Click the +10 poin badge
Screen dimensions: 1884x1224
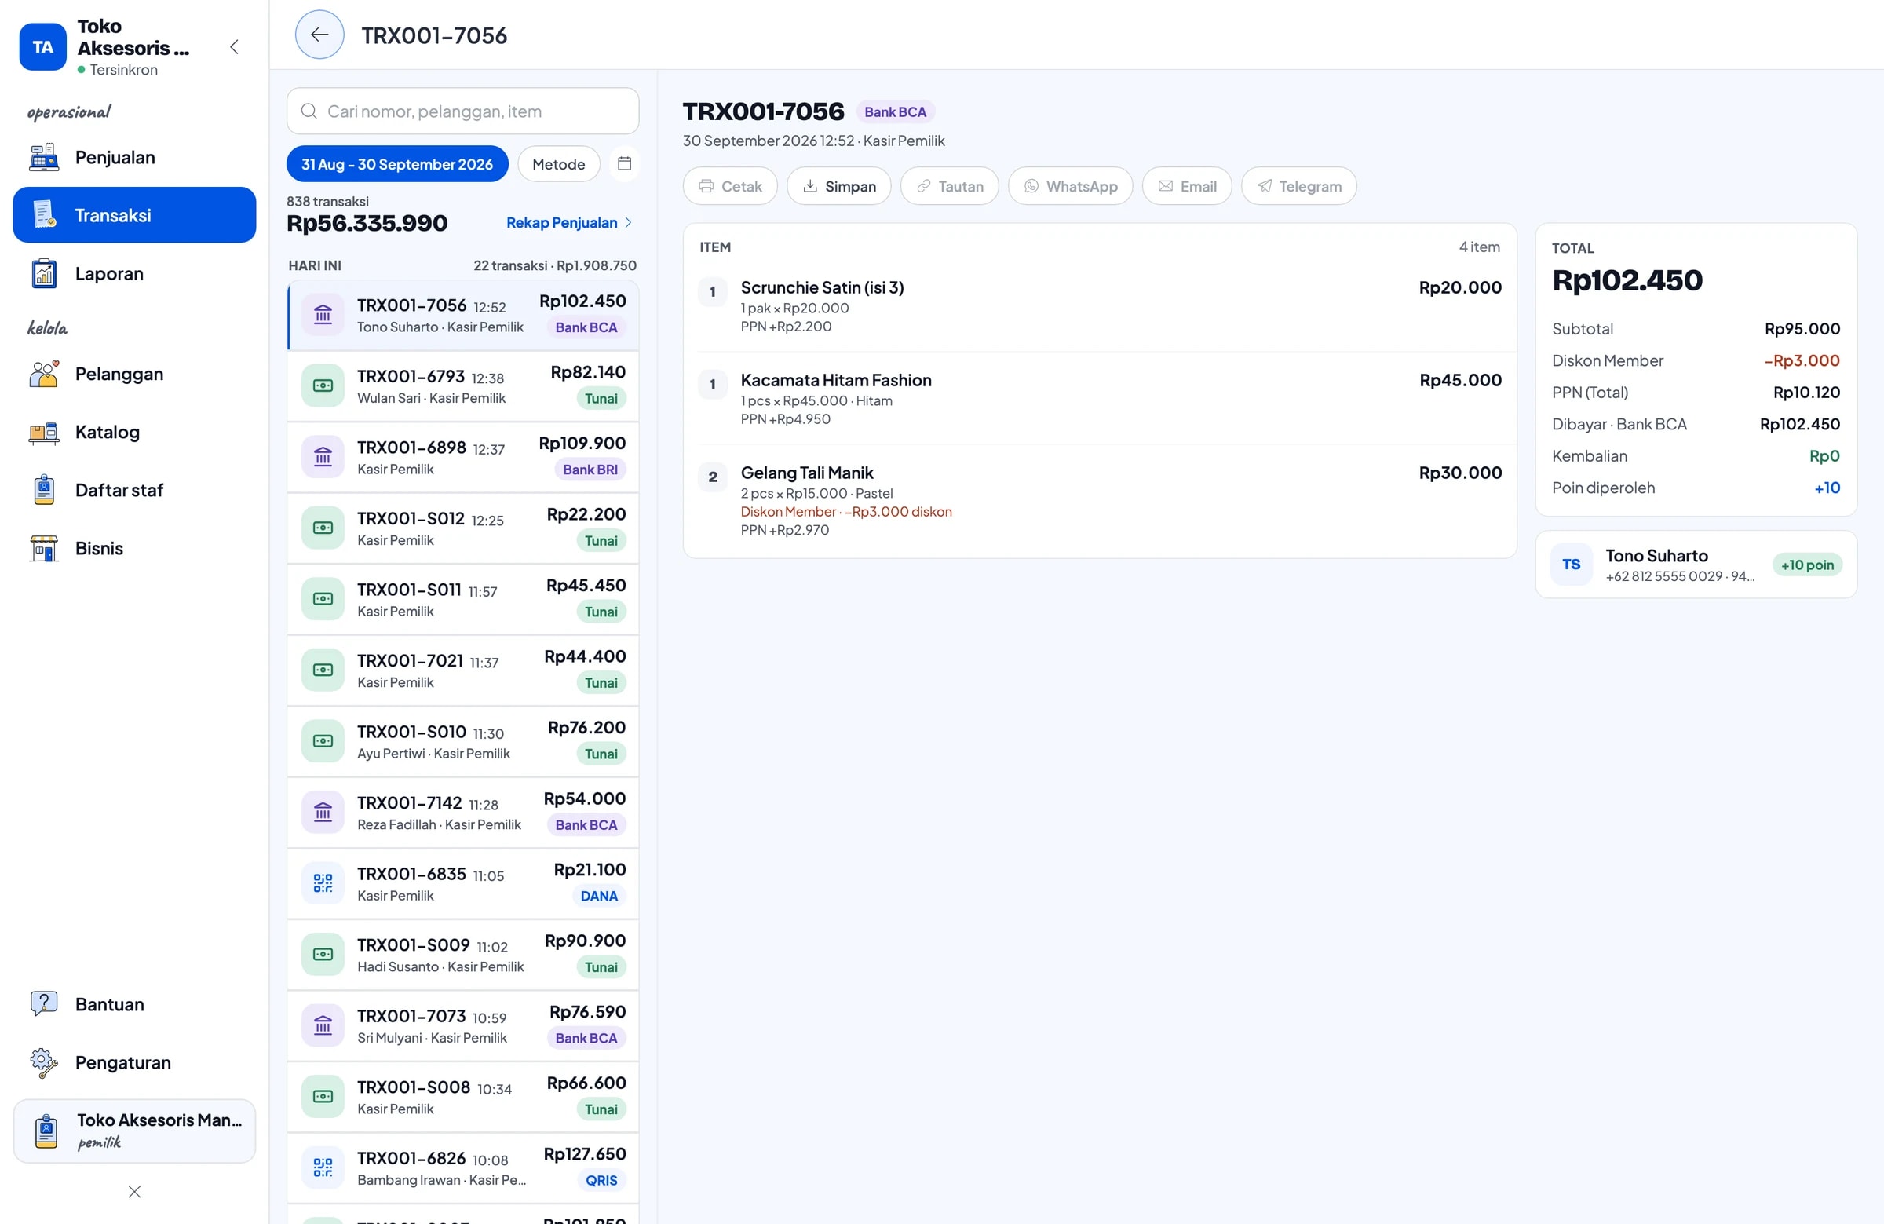click(1807, 565)
